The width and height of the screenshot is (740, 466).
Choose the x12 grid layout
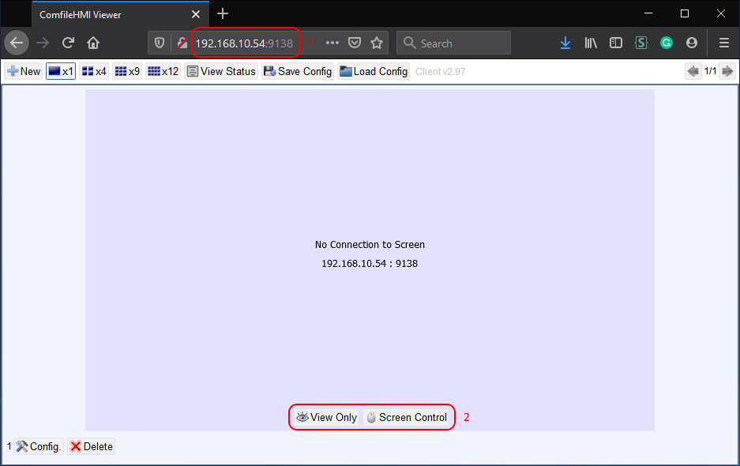click(x=163, y=71)
